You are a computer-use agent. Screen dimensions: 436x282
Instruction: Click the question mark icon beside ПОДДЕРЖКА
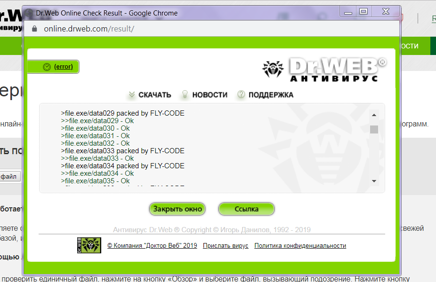241,94
